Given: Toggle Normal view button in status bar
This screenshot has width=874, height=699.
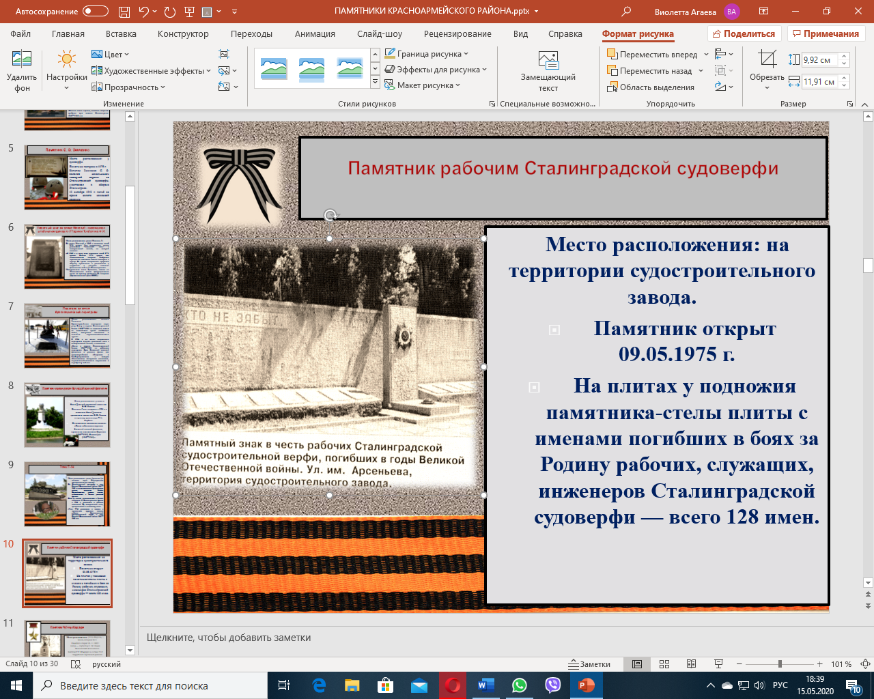Looking at the screenshot, I should 637,664.
